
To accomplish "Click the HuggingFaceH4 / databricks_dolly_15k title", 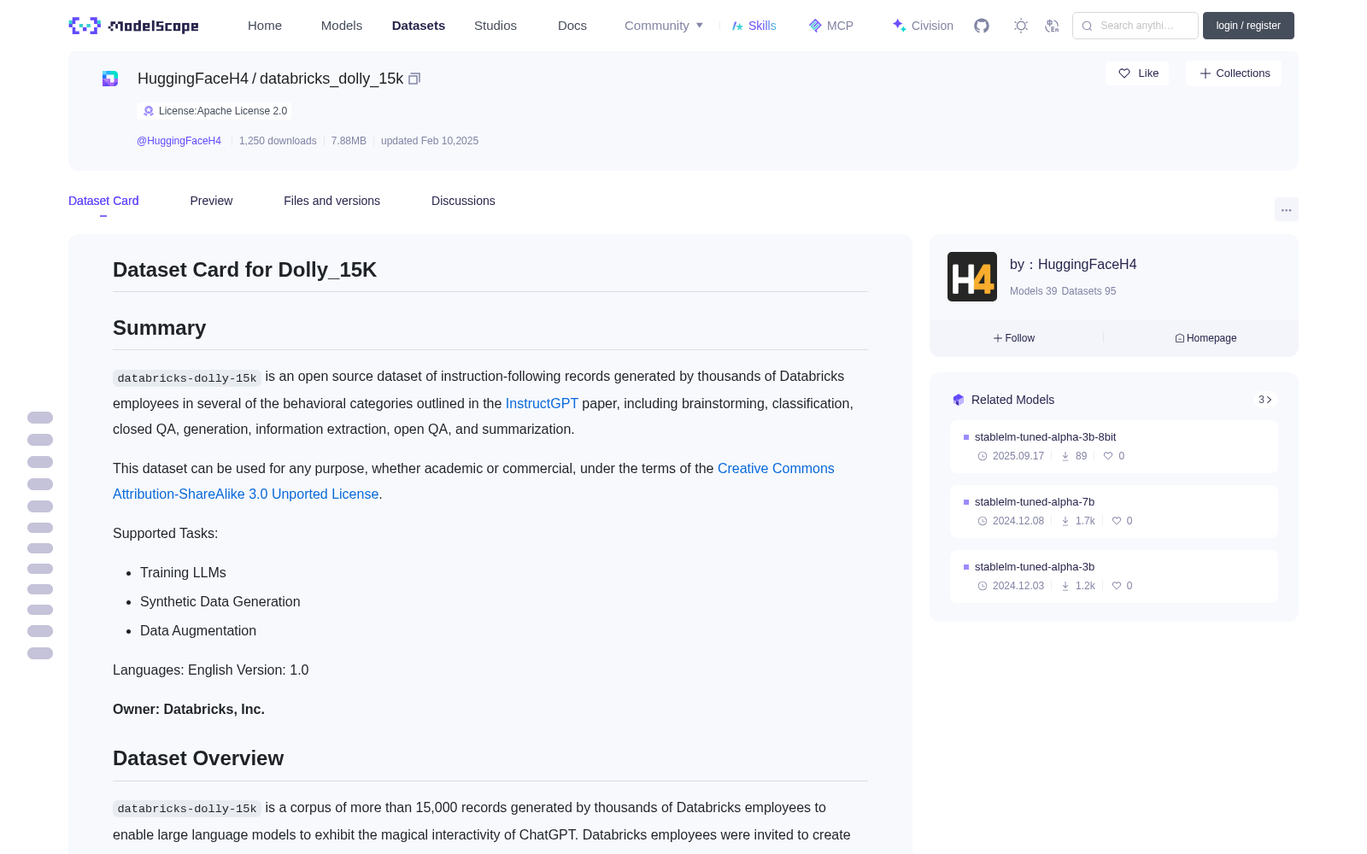I will (x=270, y=79).
